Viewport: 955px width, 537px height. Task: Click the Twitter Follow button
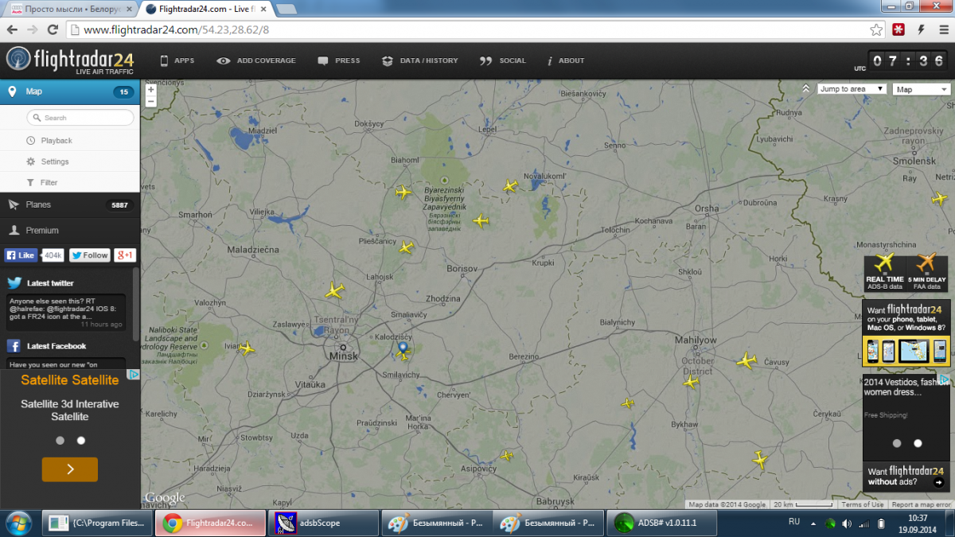coord(89,255)
